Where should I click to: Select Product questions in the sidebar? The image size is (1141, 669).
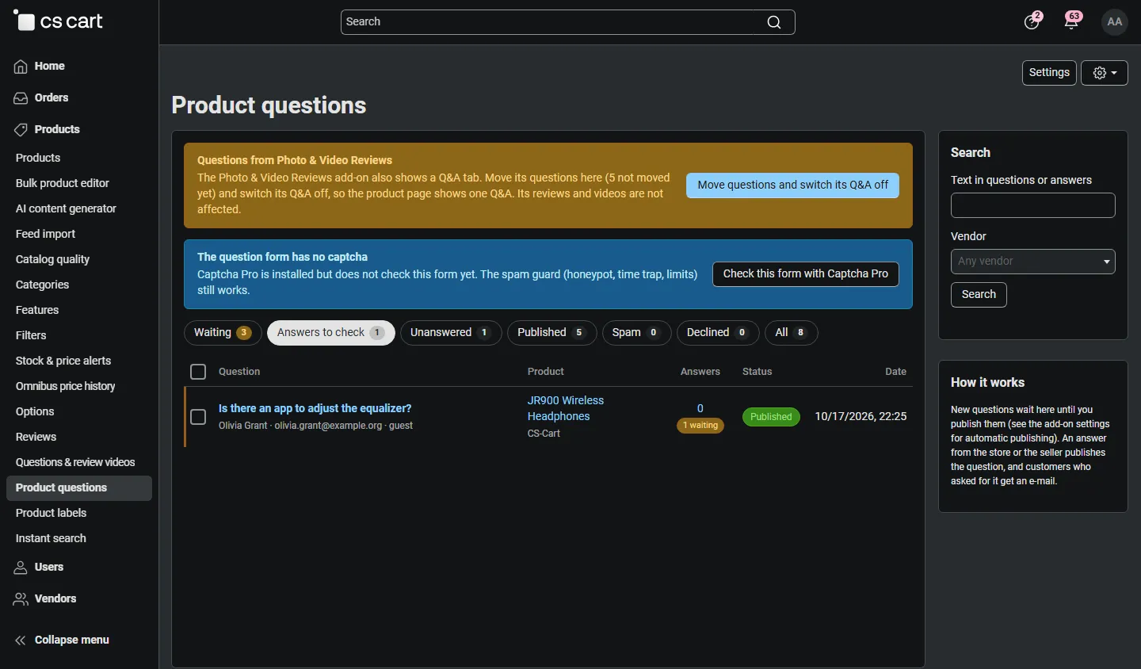79,488
